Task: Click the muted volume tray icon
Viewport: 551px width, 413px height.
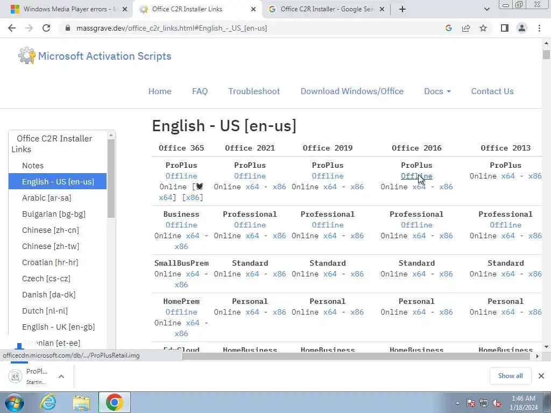Action: coord(497,403)
